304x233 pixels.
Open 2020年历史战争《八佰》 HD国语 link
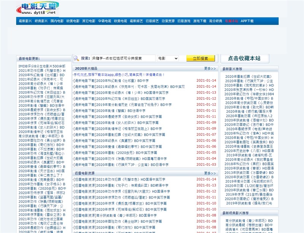coord(249,151)
